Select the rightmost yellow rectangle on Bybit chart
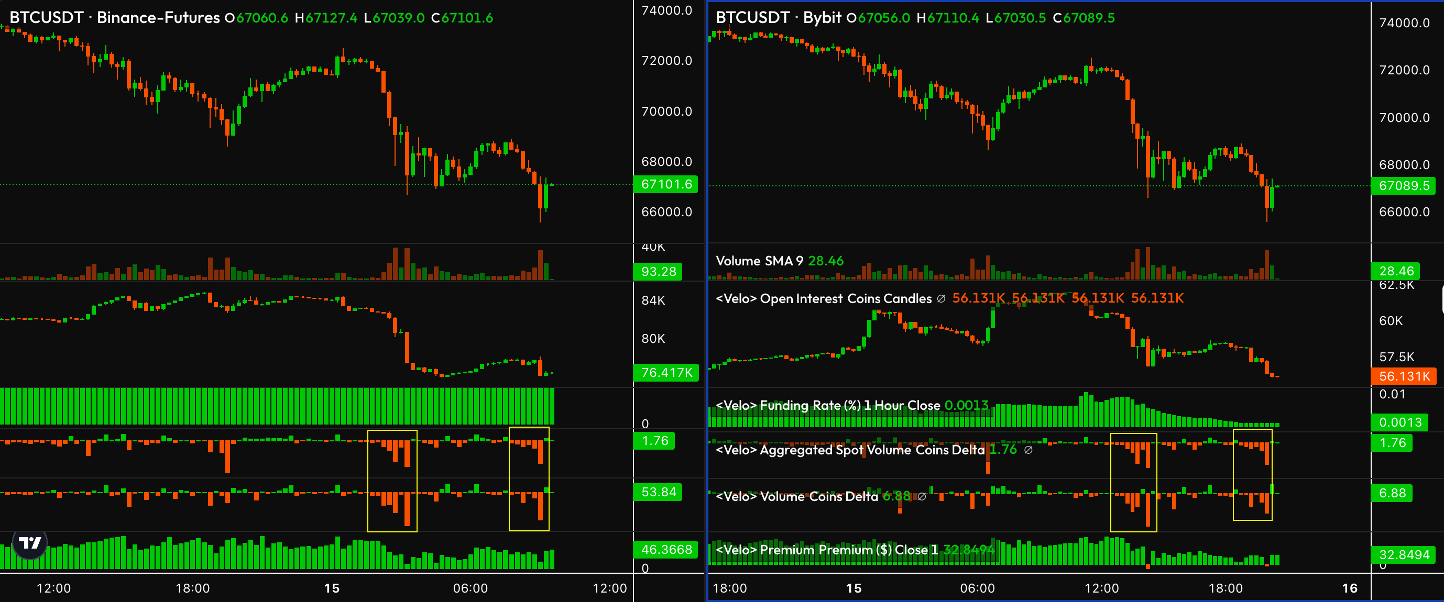This screenshot has height=602, width=1444. coord(1252,475)
